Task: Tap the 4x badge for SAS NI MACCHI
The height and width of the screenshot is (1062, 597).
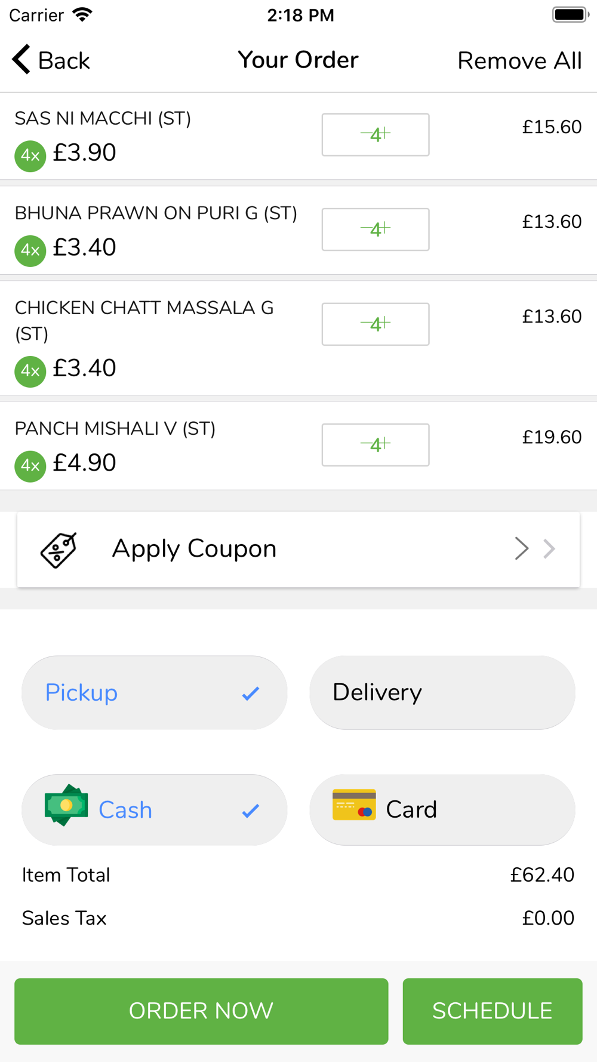Action: pos(30,156)
